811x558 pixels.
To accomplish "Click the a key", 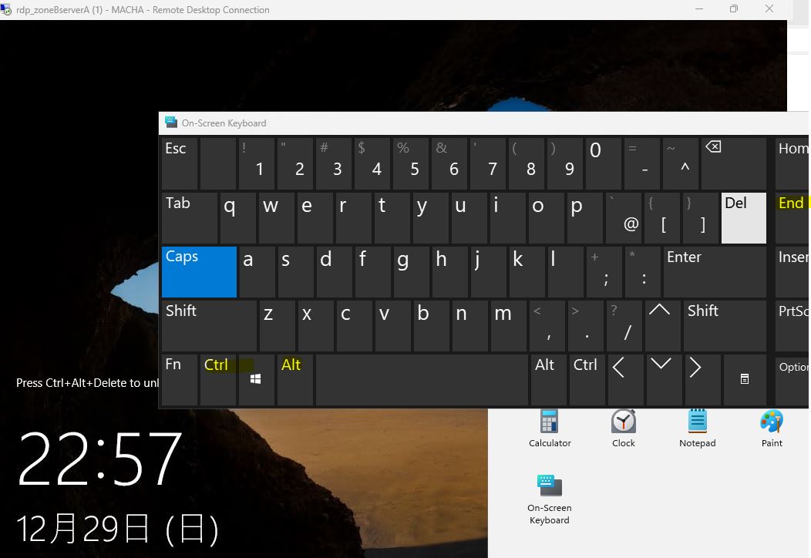I will (x=257, y=272).
